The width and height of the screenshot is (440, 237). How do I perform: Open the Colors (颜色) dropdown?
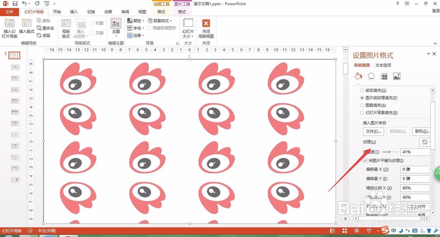click(x=136, y=21)
